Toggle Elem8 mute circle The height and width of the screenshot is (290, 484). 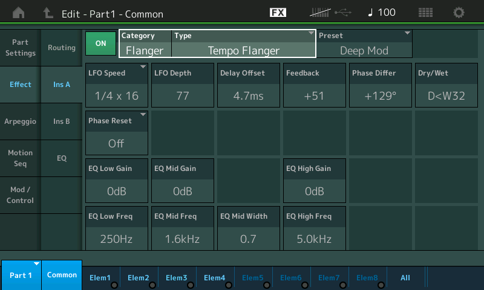(381, 285)
